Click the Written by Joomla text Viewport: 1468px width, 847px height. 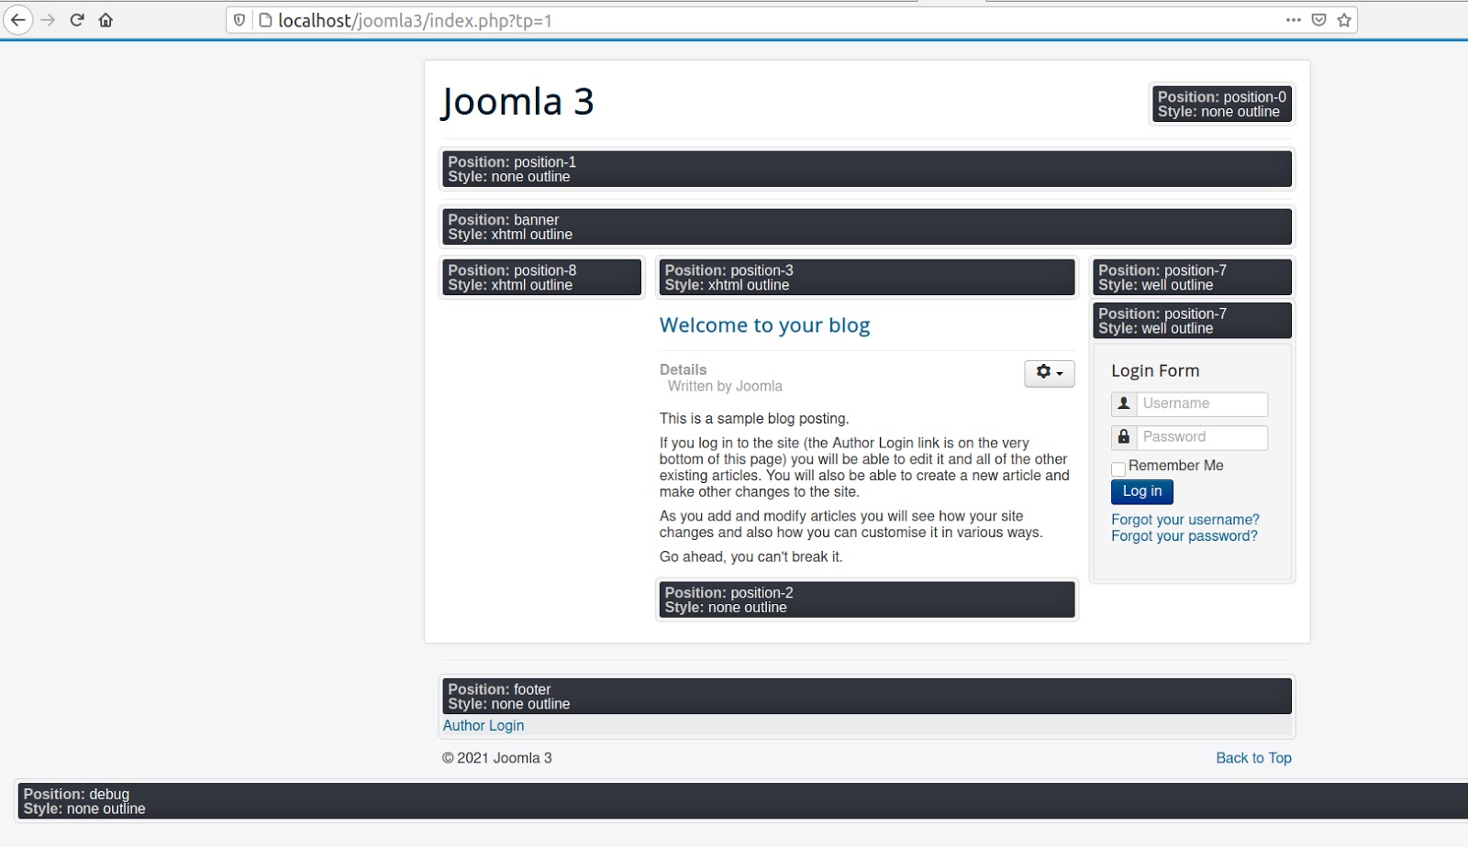point(725,386)
